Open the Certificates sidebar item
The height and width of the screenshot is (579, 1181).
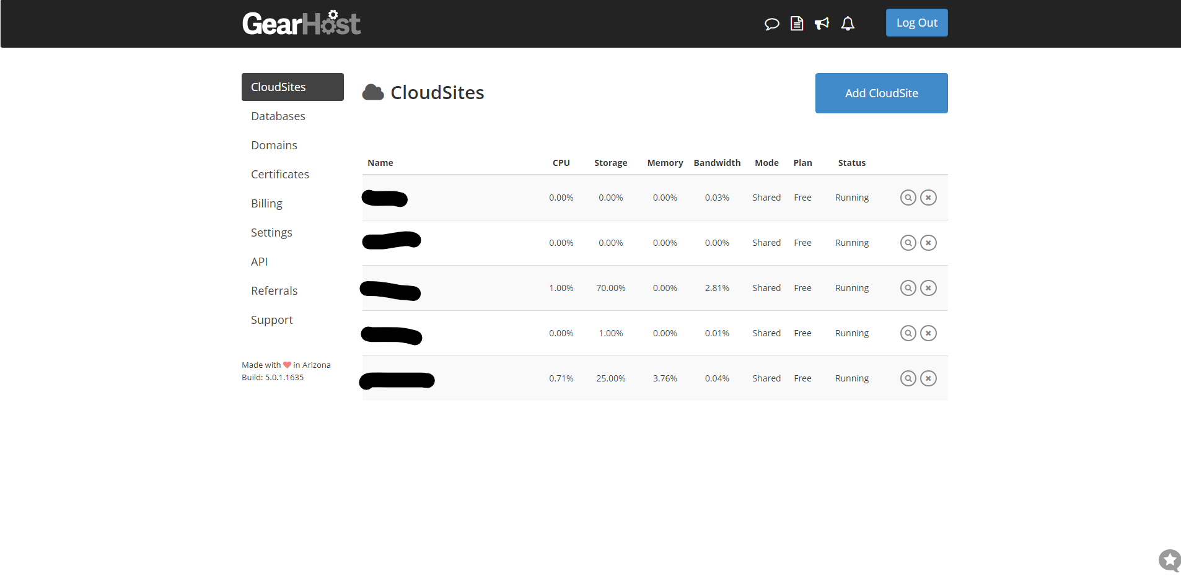(280, 175)
